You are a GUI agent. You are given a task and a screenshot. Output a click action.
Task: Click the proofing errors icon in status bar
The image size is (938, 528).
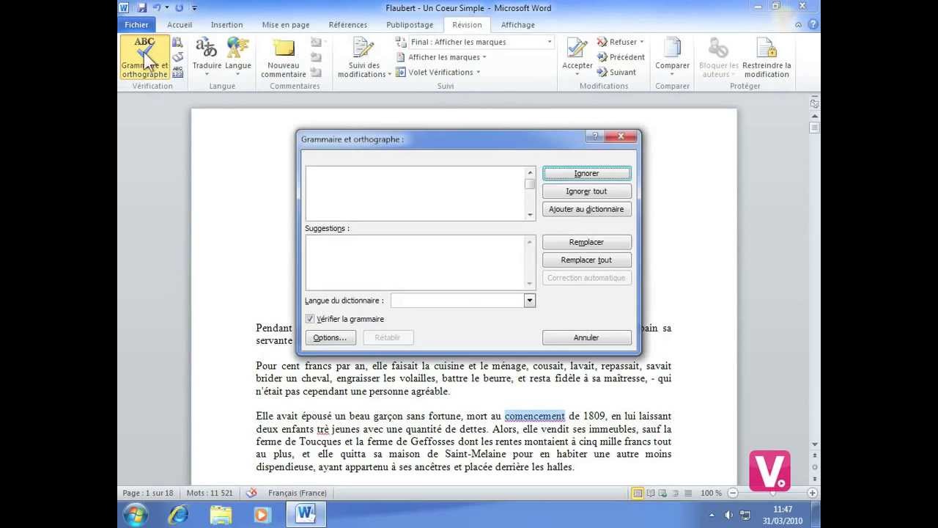(251, 493)
